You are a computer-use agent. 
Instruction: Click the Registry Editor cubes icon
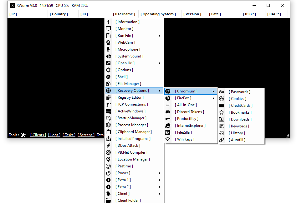108,97
